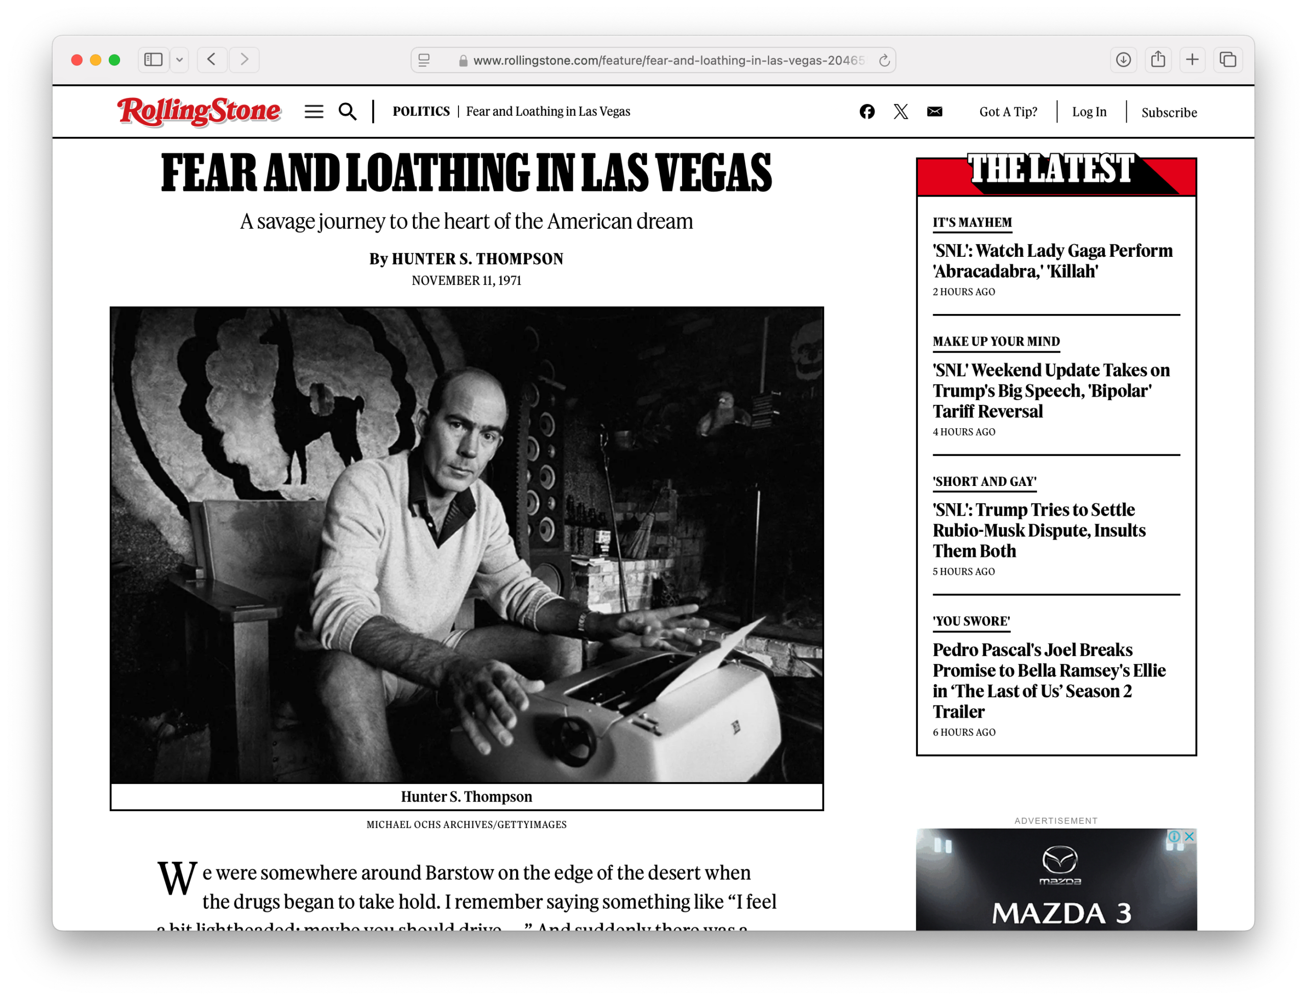The height and width of the screenshot is (1000, 1307).
Task: Click the Fear and Loathing breadcrumb title
Action: [x=548, y=112]
